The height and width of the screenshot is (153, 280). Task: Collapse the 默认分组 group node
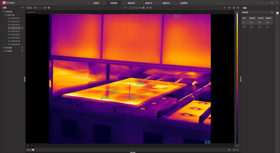tap(4, 15)
